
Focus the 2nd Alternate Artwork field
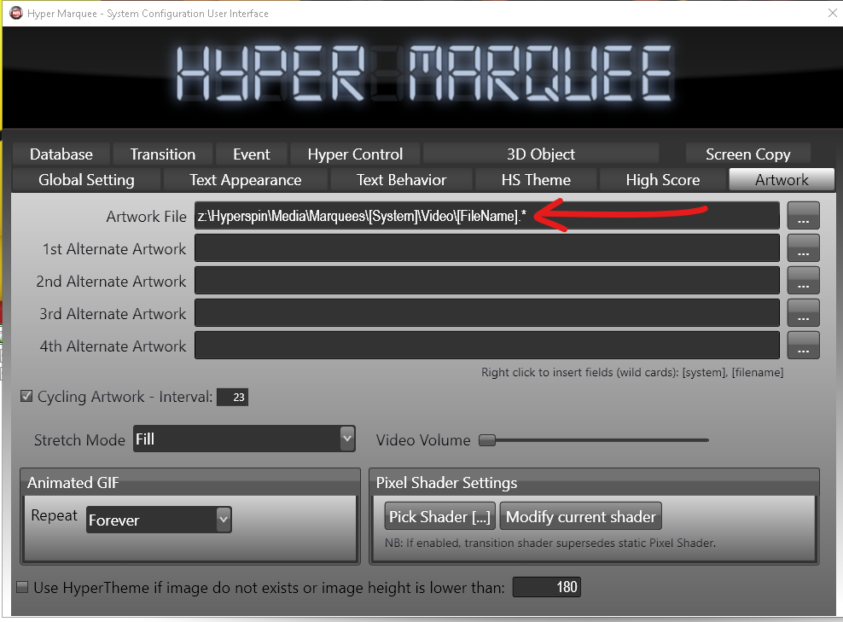[x=487, y=280]
